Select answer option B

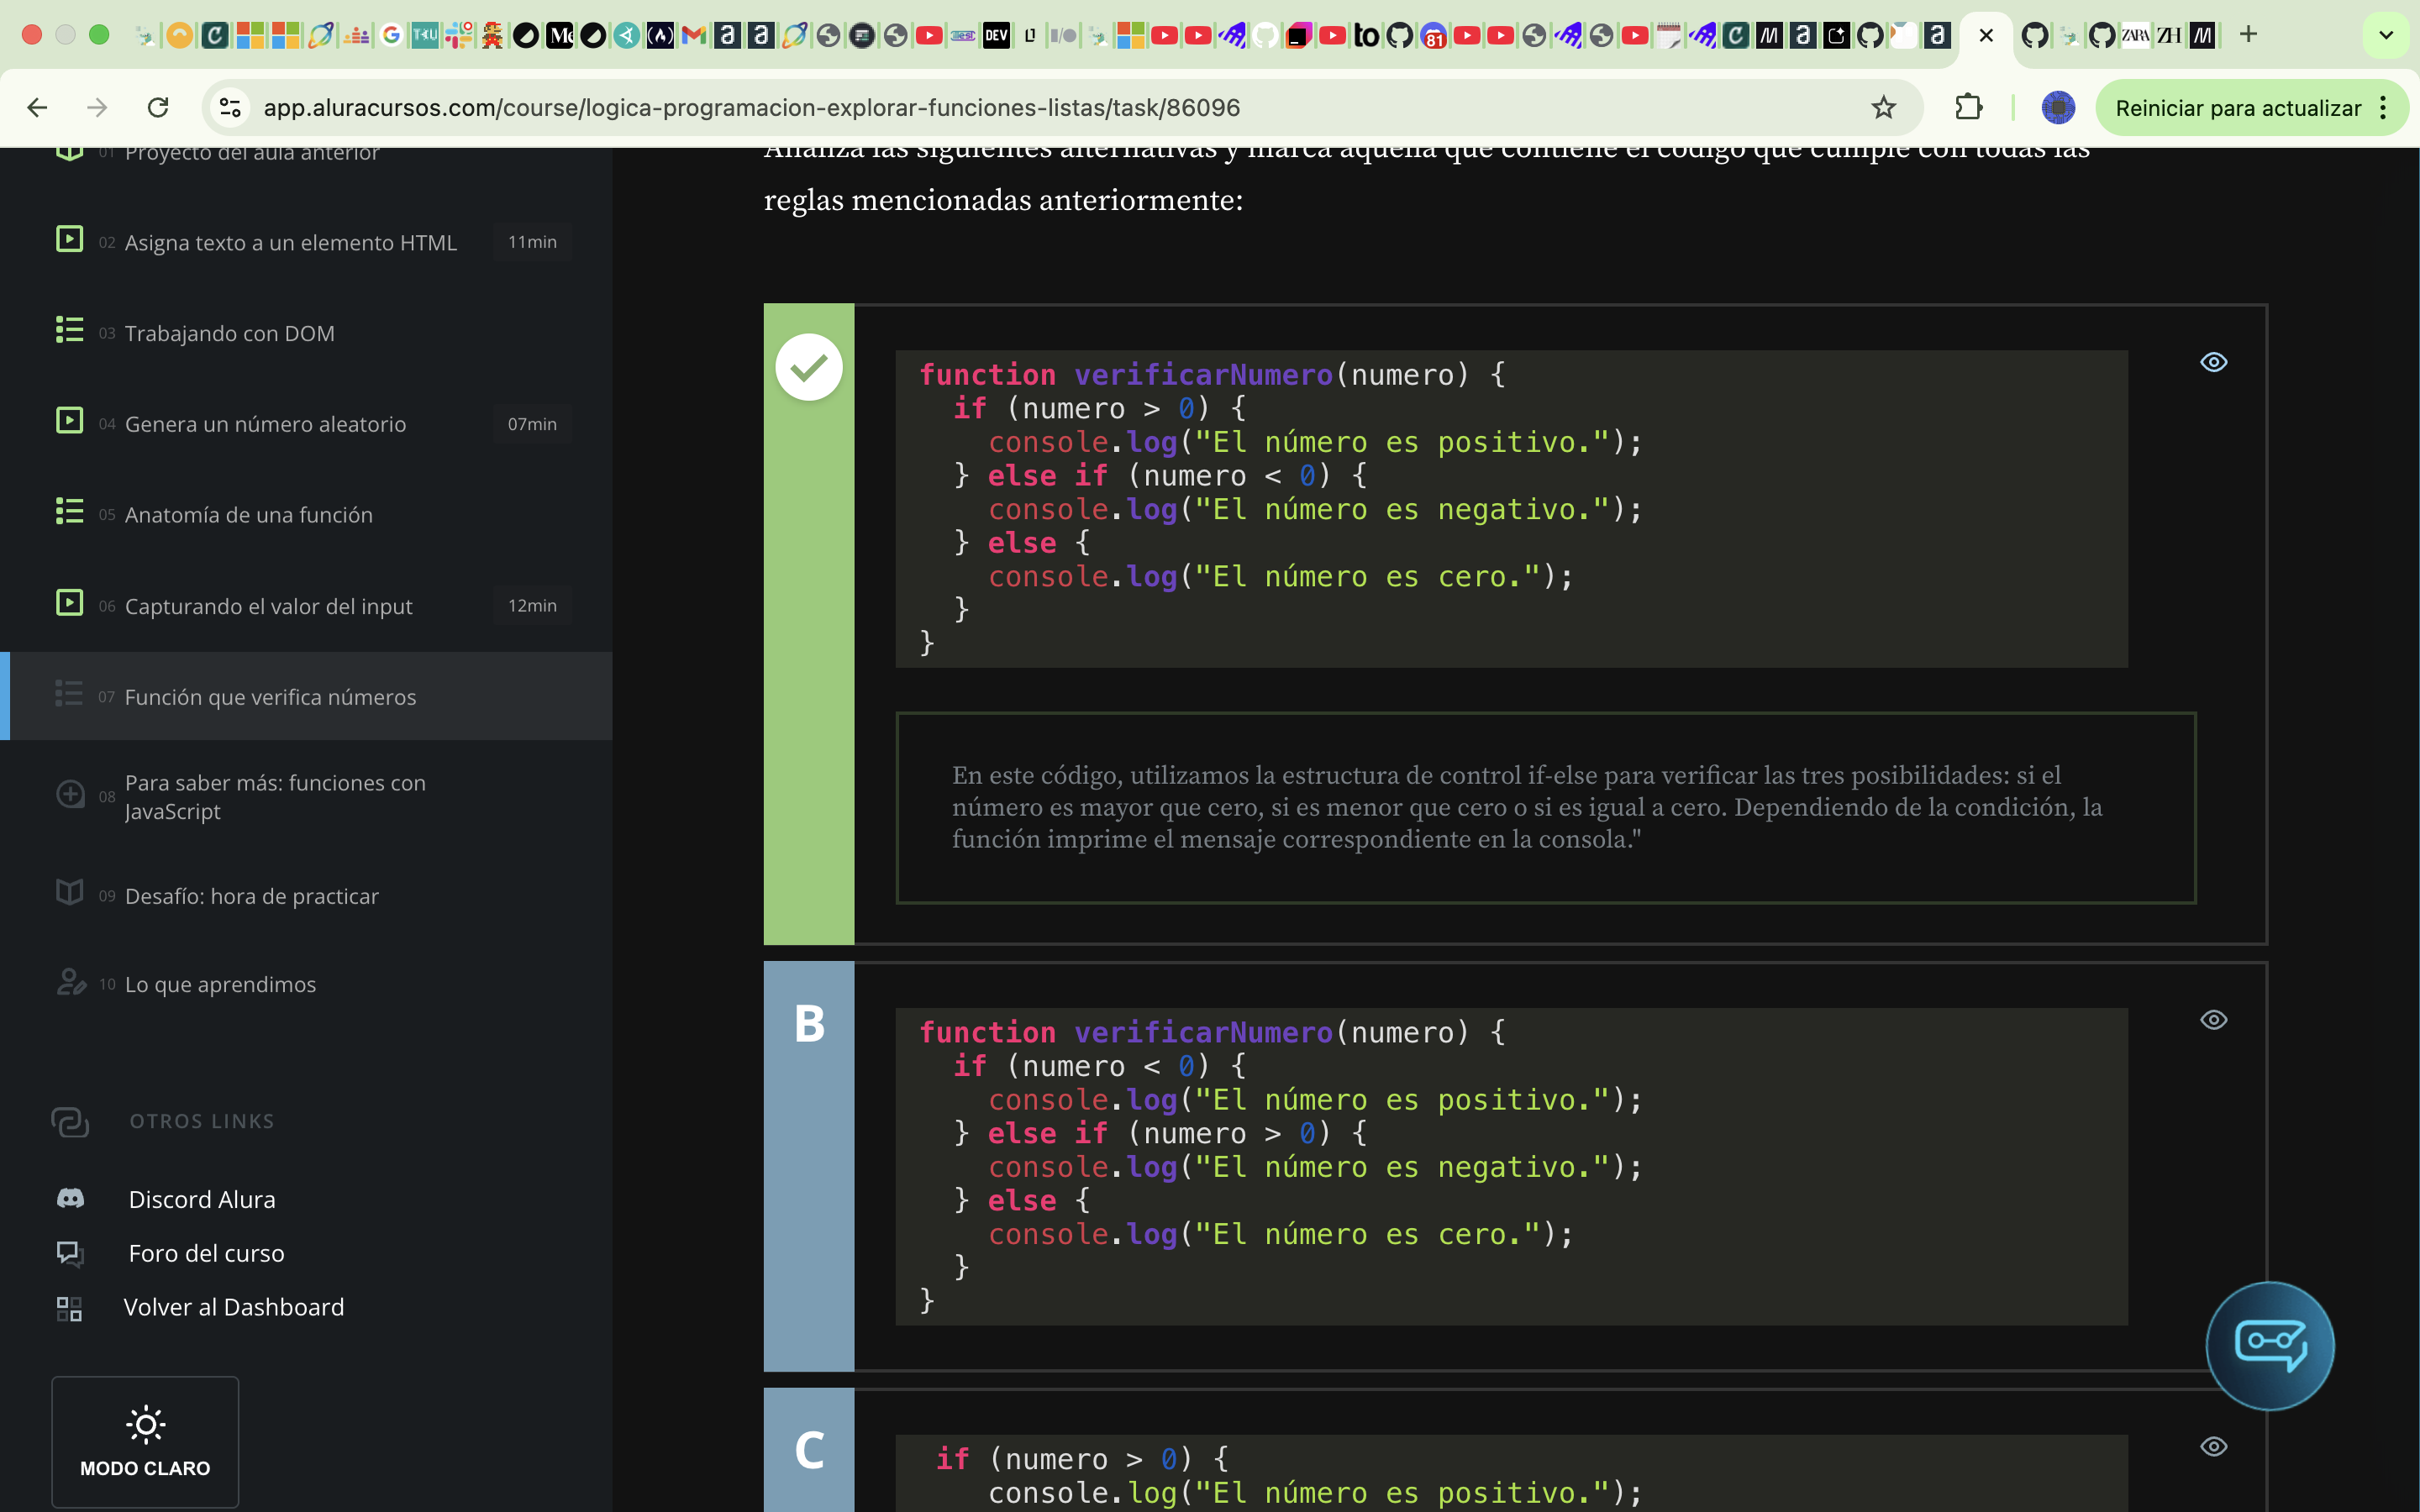coord(809,1166)
